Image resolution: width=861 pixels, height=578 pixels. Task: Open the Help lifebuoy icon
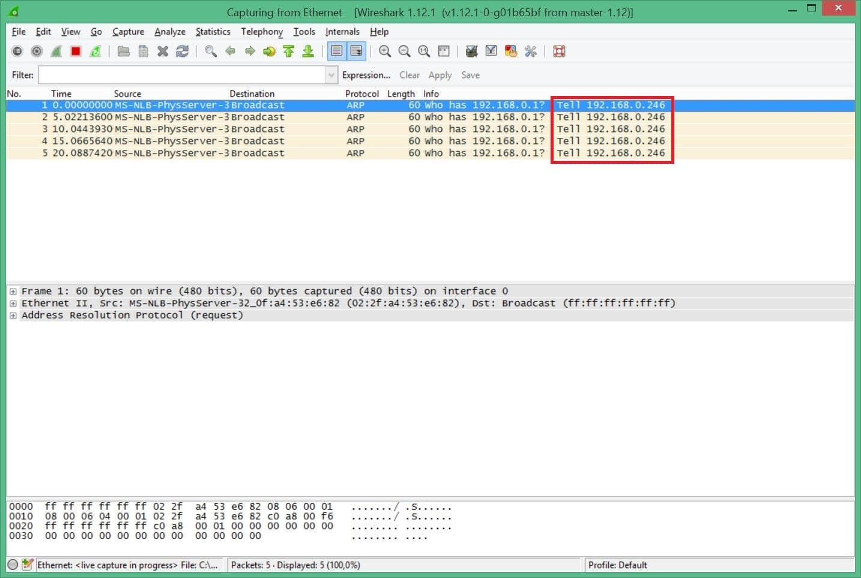click(559, 52)
